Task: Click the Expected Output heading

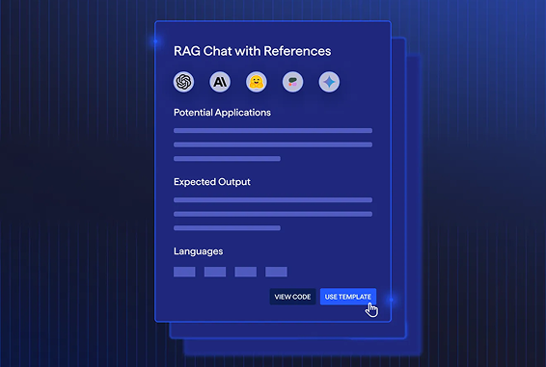Action: point(211,182)
